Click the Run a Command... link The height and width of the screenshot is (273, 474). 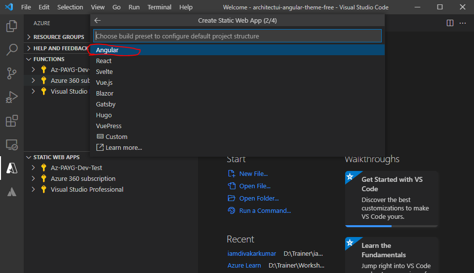tap(265, 211)
